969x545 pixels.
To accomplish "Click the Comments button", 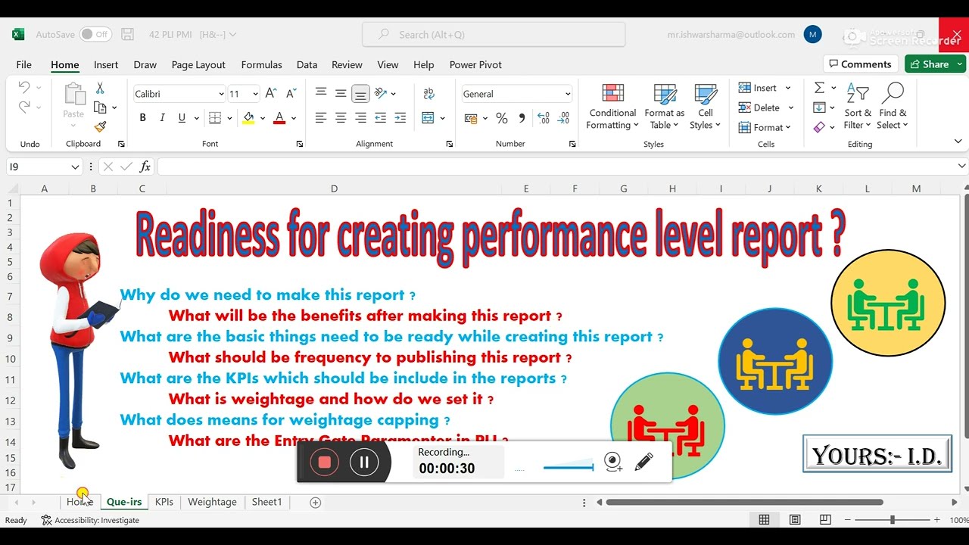I will coord(860,64).
